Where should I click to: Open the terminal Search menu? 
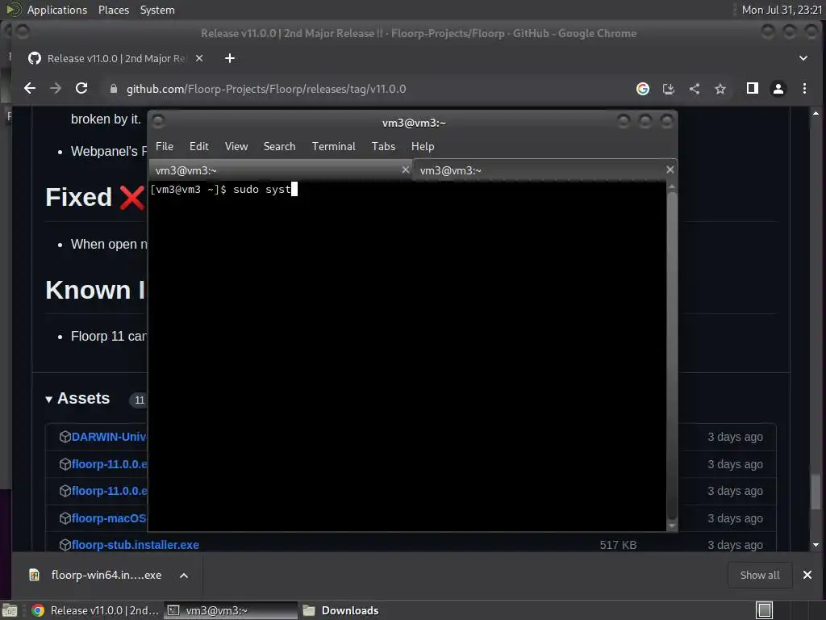[x=279, y=146]
